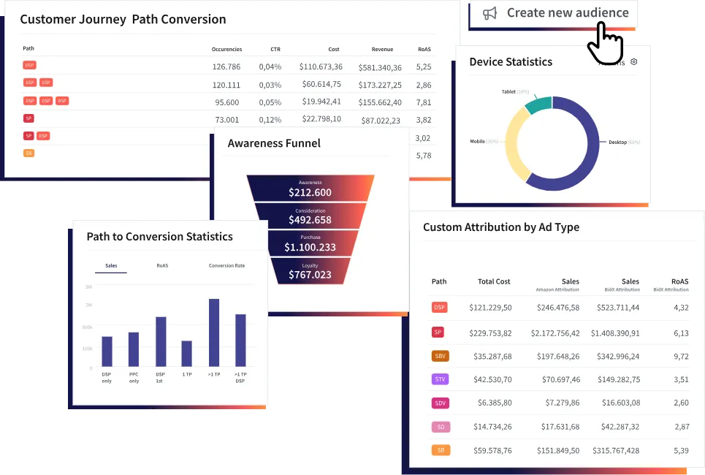Open the Conversion Rate tab
705x475 pixels.
click(x=226, y=266)
